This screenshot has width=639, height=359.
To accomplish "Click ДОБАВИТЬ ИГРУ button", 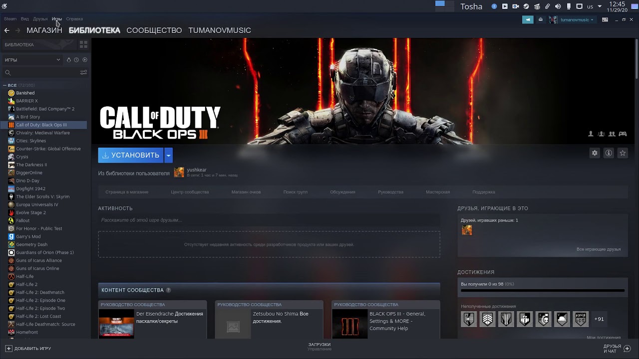I will (x=28, y=349).
